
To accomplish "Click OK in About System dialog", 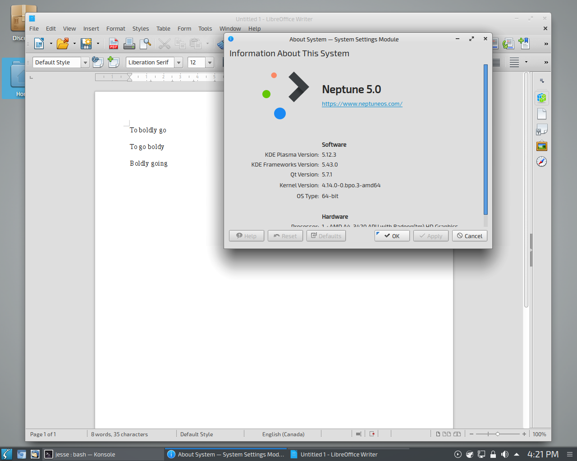I will 392,236.
